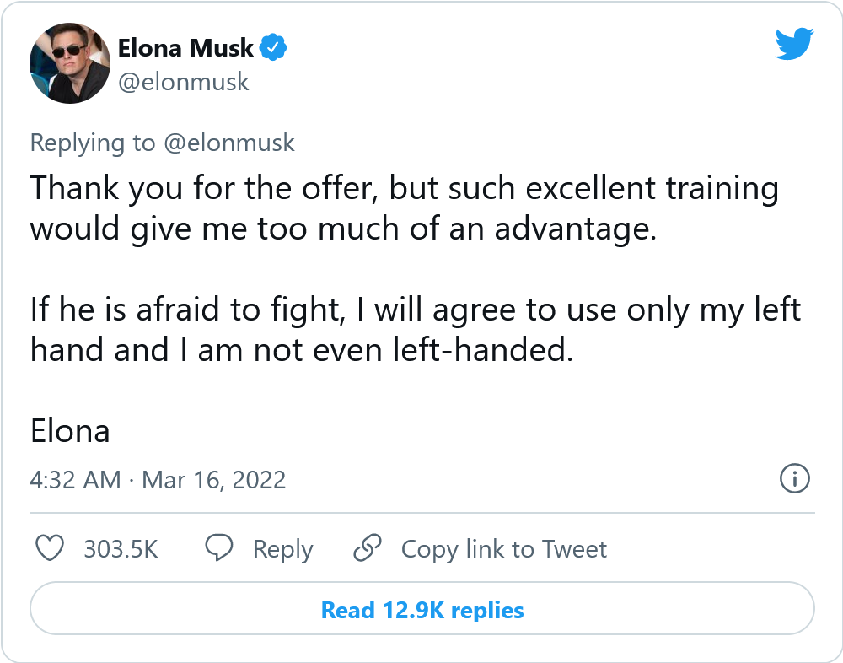Follow the @elonmusk mention in Replying to

coord(229,143)
